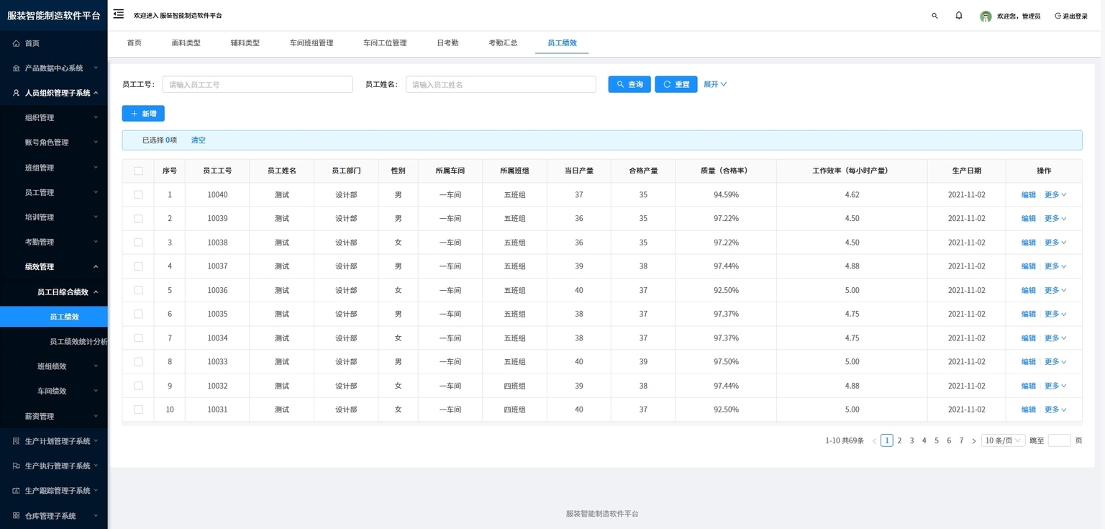Viewport: 1105px width, 529px height.
Task: Open 首页 home icon in sidebar
Action: (16, 43)
